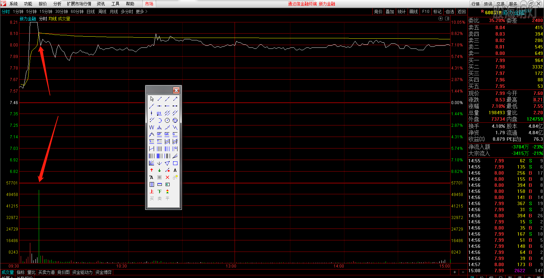Choose the GA line tool
The image size is (544, 278).
(167, 135)
